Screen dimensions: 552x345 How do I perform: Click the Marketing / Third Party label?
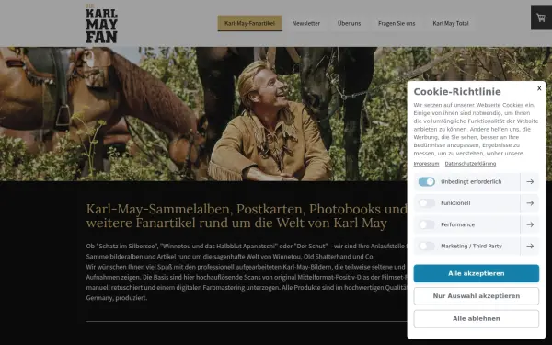pos(471,246)
